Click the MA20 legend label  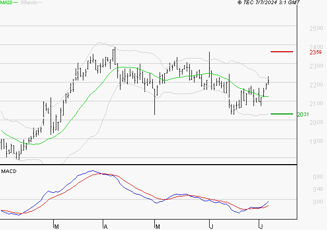coord(6,3)
